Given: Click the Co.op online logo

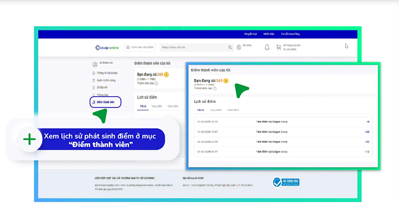Looking at the screenshot, I should tap(107, 47).
